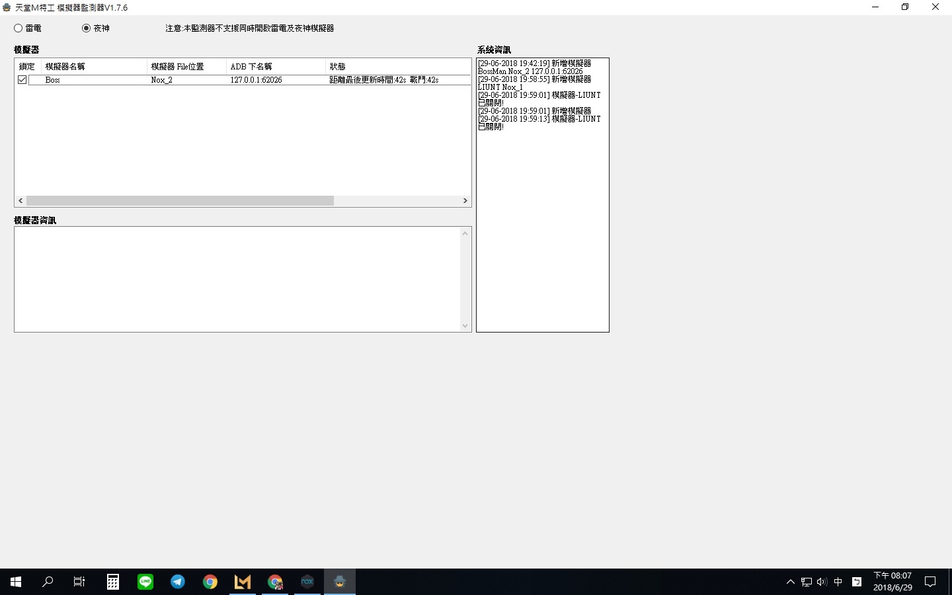The image size is (952, 595).
Task: Click the 天堂M特工 monitor taskbar icon
Action: click(340, 582)
